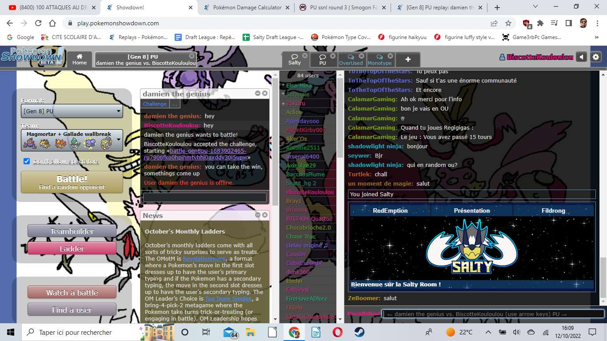Open the Teambuilder

(72, 231)
